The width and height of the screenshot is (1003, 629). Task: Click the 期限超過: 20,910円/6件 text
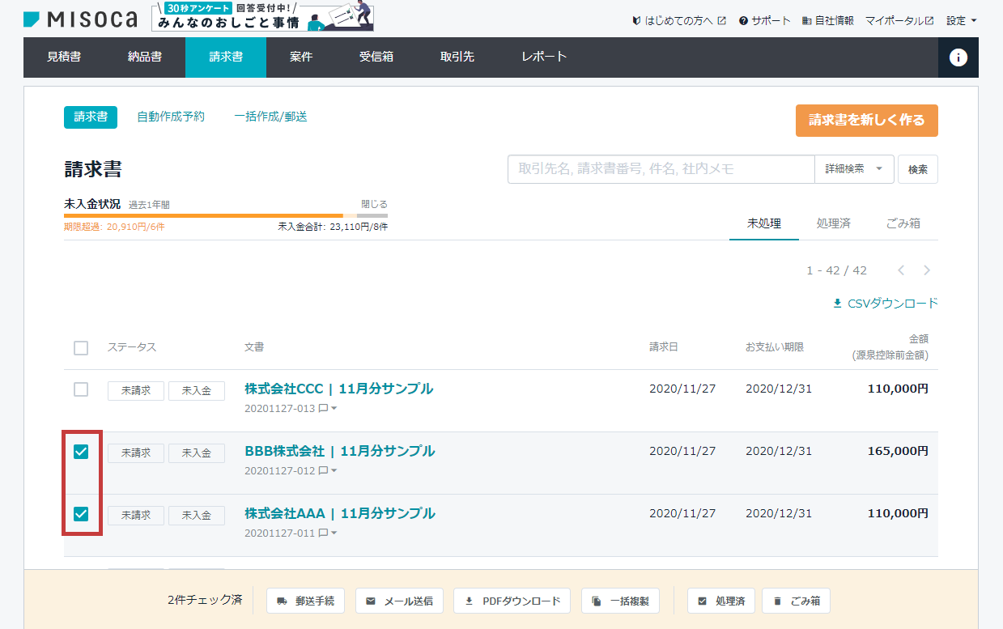[114, 227]
